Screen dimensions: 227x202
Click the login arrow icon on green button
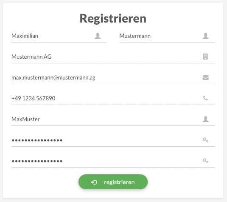coord(94,182)
